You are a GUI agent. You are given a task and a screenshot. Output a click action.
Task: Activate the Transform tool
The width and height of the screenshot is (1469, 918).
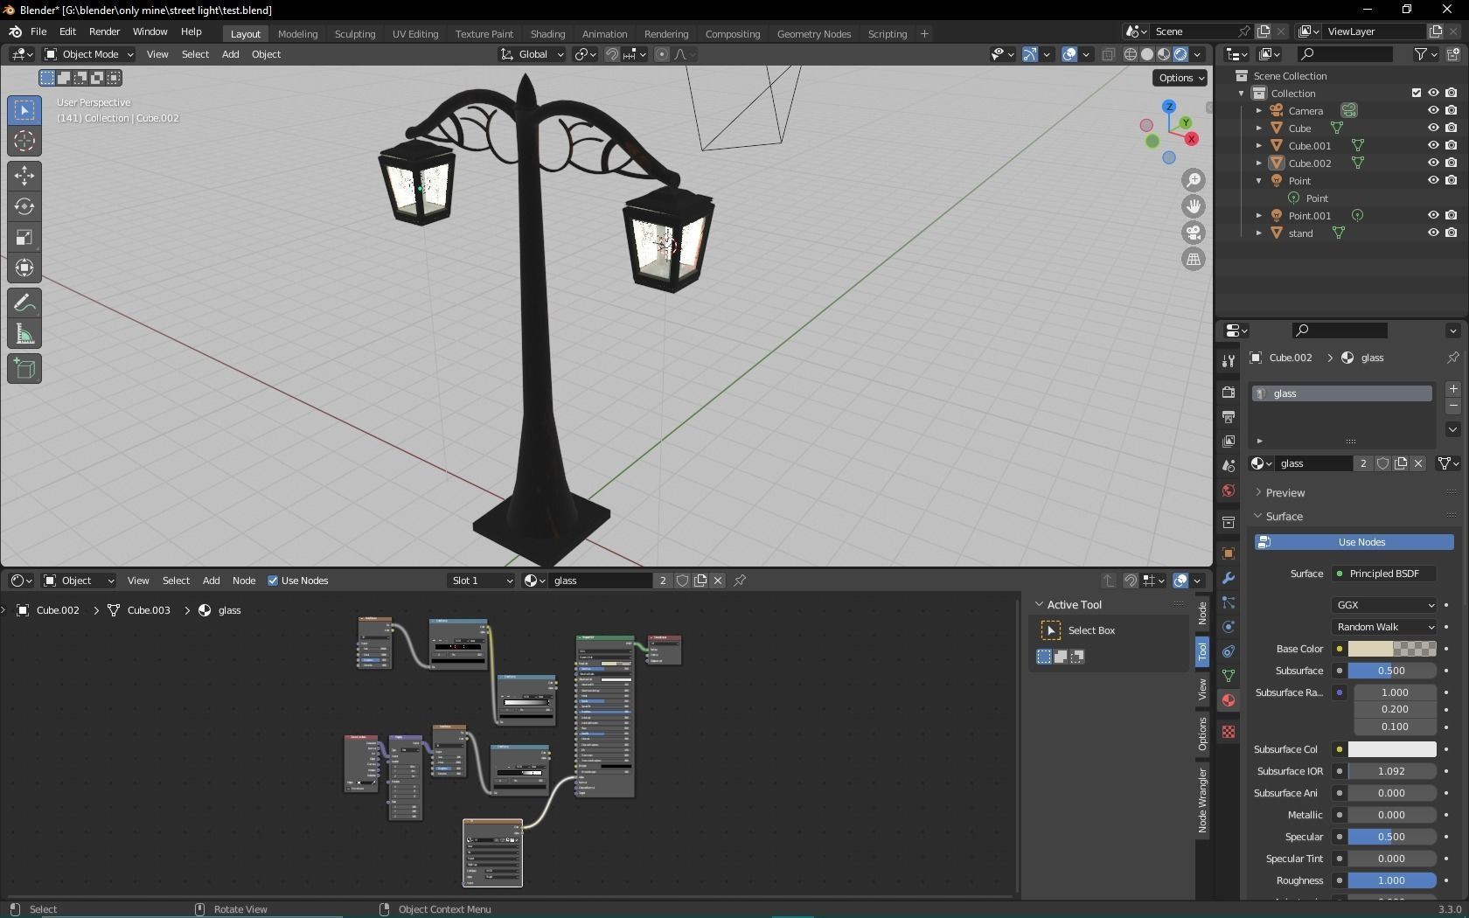click(x=24, y=268)
